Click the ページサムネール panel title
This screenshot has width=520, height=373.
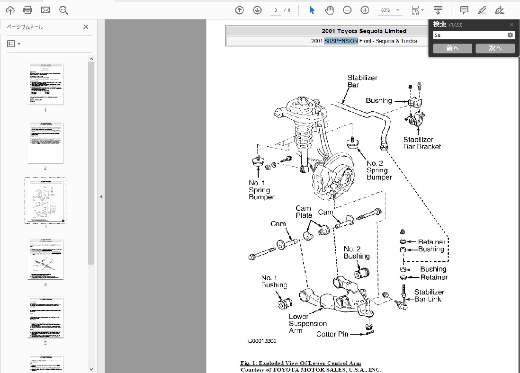(25, 27)
